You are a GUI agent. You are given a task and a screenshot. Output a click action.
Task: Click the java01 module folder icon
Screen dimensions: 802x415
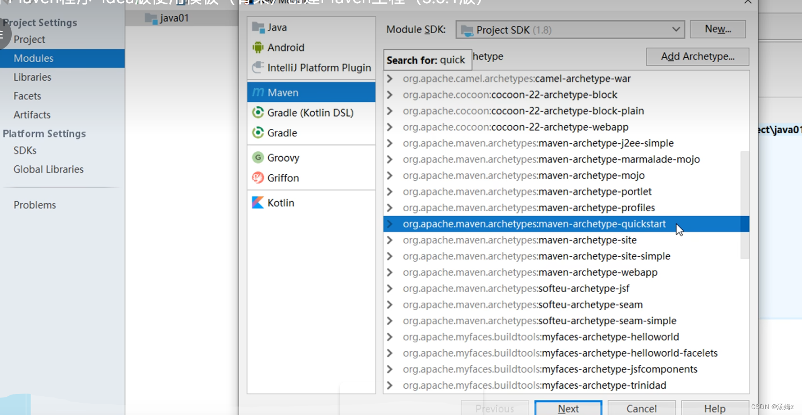151,18
